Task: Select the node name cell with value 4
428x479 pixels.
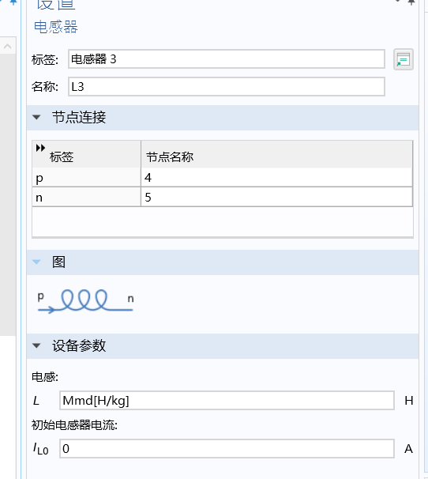Action: coord(276,178)
